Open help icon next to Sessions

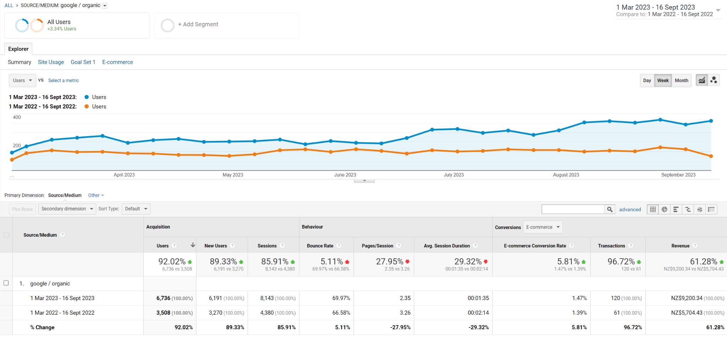(282, 246)
